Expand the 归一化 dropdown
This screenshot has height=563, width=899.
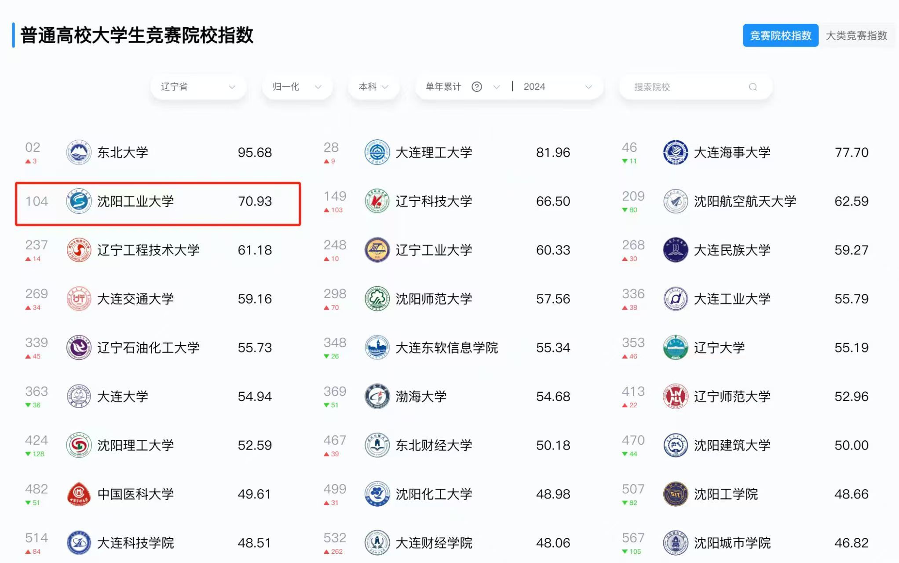(x=297, y=87)
